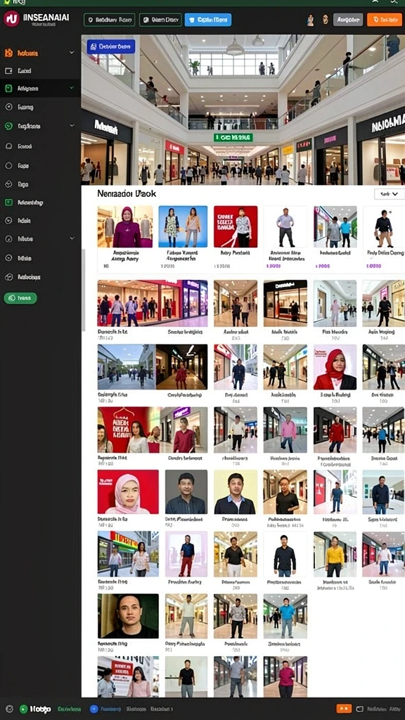The height and width of the screenshot is (720, 405).
Task: Click the green label in the center of the mall banner
Action: pos(233,137)
